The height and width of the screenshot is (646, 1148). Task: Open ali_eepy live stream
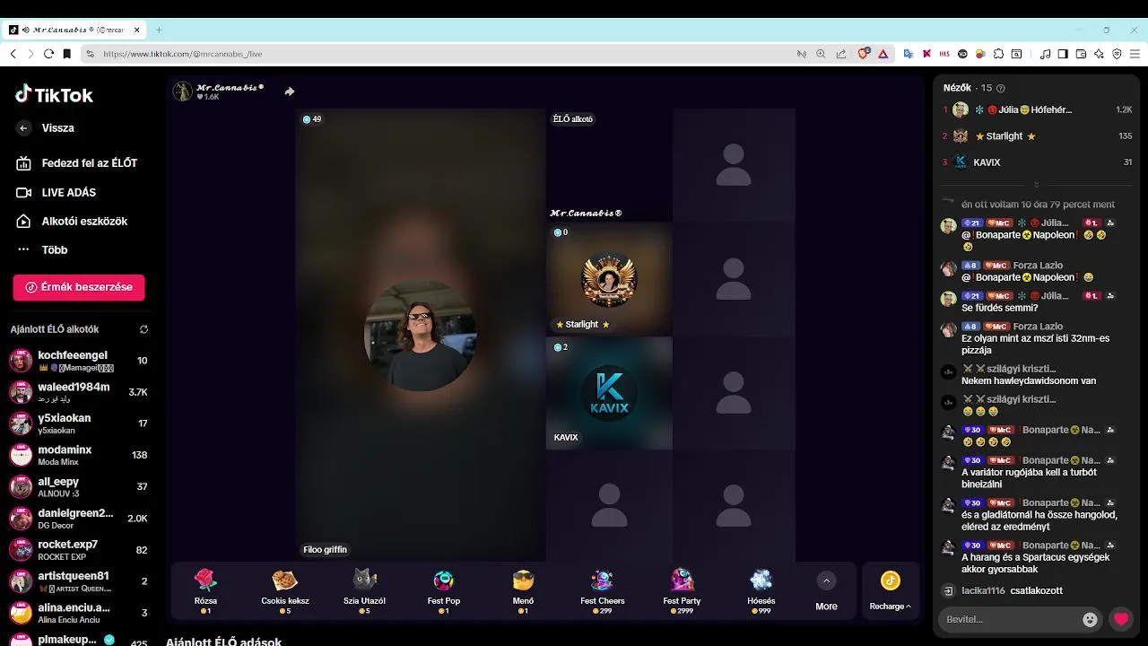tap(79, 486)
